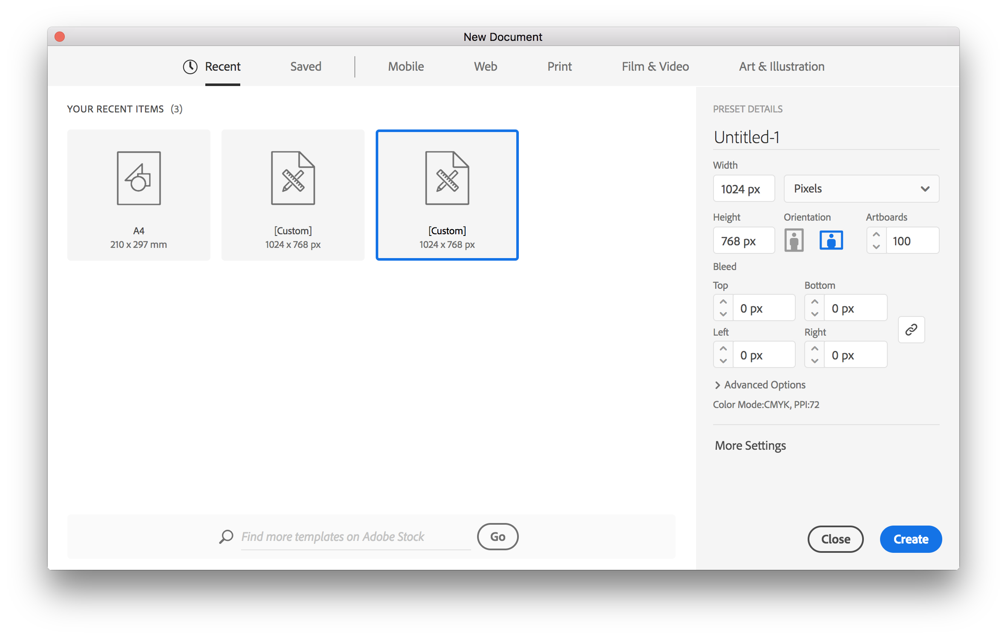Expand Advanced Options section
This screenshot has width=1007, height=638.
[760, 385]
